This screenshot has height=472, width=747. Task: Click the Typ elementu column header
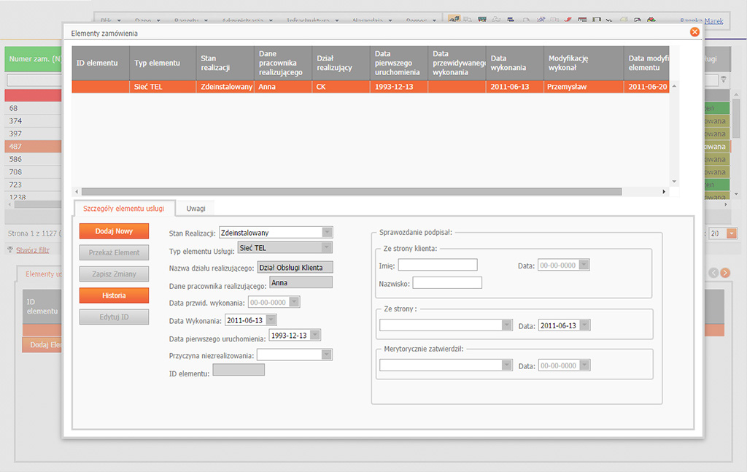(157, 63)
